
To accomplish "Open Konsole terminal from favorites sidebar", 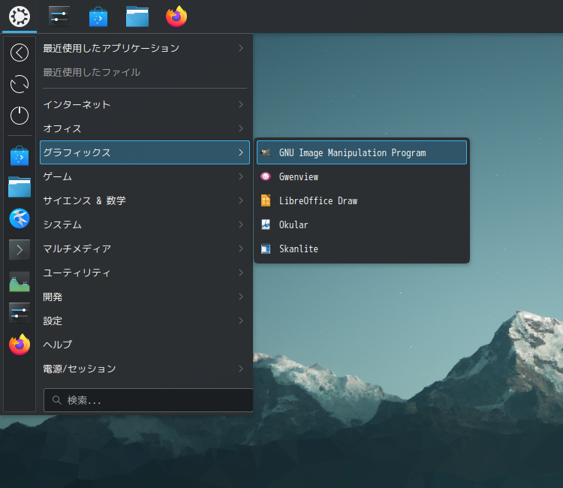I will click(x=20, y=249).
